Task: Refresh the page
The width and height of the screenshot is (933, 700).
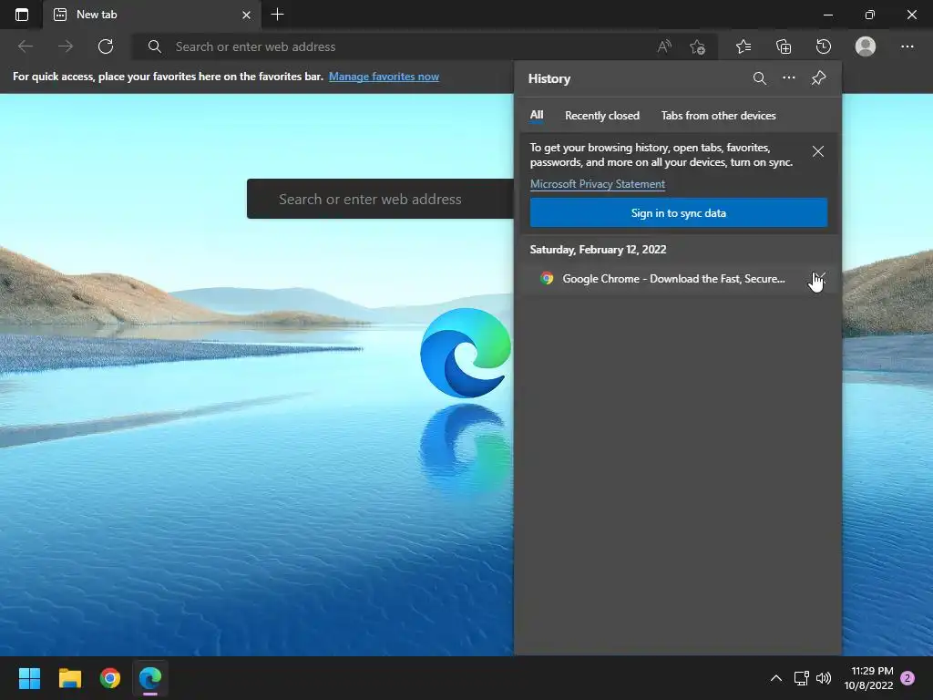Action: click(106, 46)
